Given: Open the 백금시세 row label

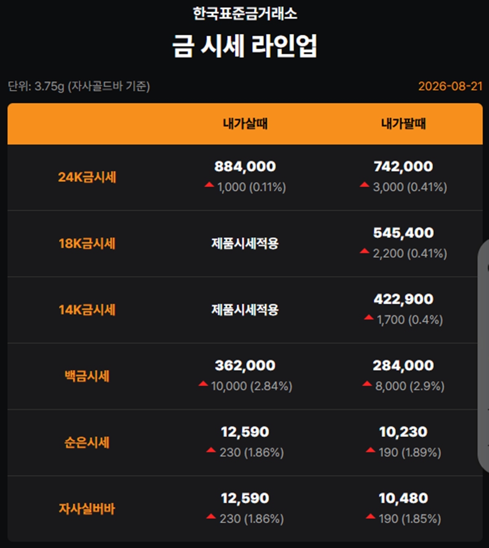Looking at the screenshot, I should [x=87, y=376].
